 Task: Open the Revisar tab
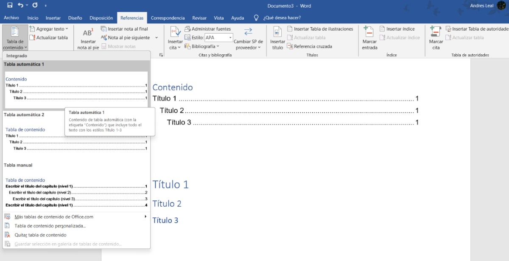coord(199,18)
